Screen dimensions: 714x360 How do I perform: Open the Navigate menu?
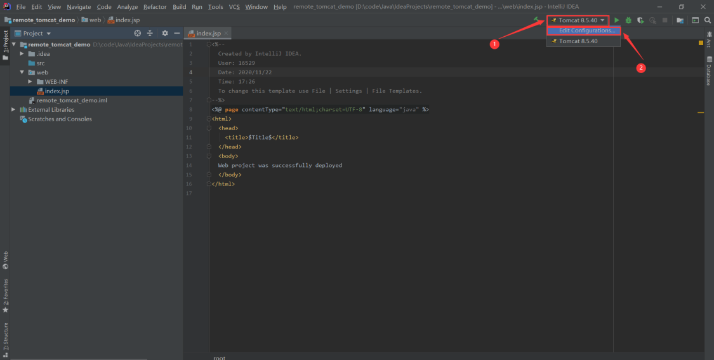tap(79, 7)
